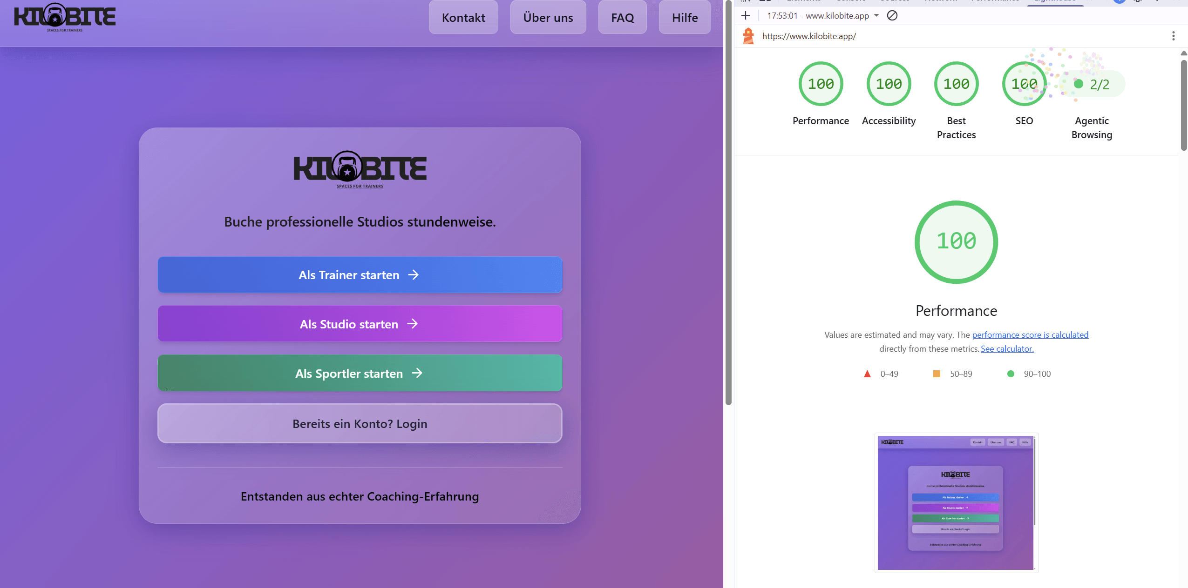Click the large Kilobite logo inside the card

[x=360, y=169]
